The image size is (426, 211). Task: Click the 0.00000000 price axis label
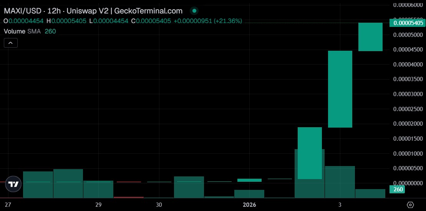[408, 183]
